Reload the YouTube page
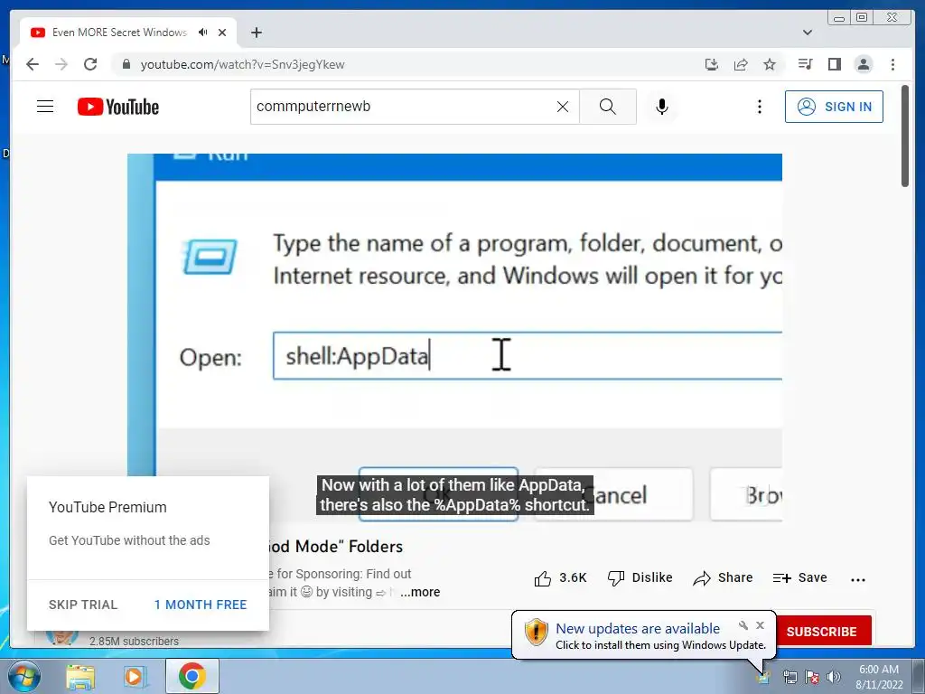The height and width of the screenshot is (694, 925). [90, 64]
